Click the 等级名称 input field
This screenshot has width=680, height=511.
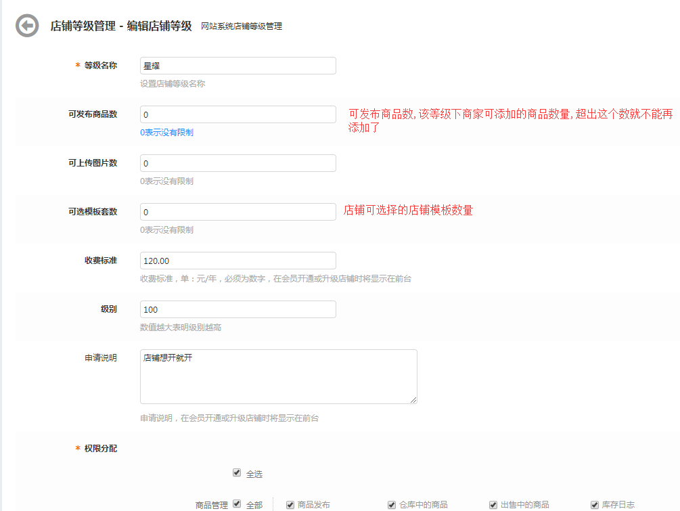(x=237, y=66)
